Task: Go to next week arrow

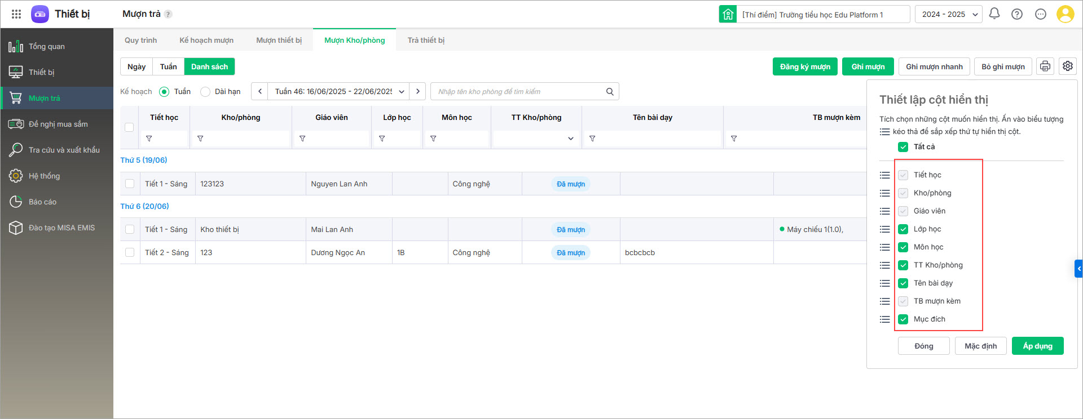Action: point(417,92)
